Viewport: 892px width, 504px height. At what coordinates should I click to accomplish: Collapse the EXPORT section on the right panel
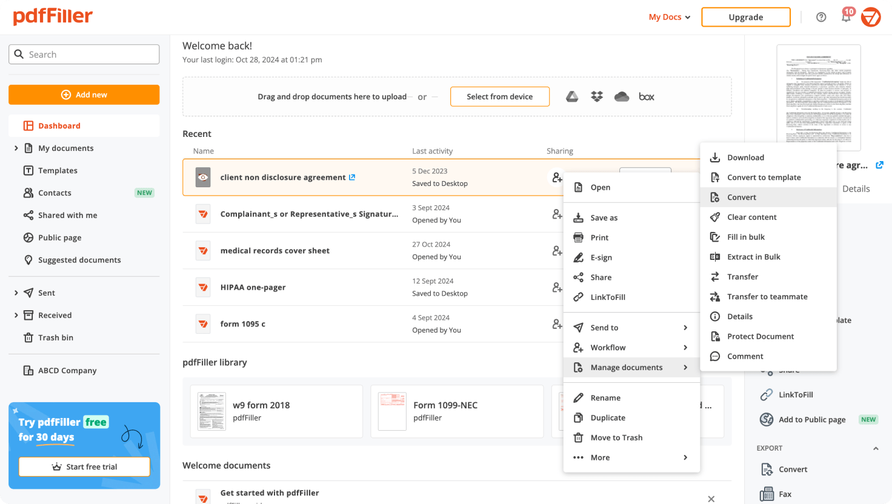875,448
